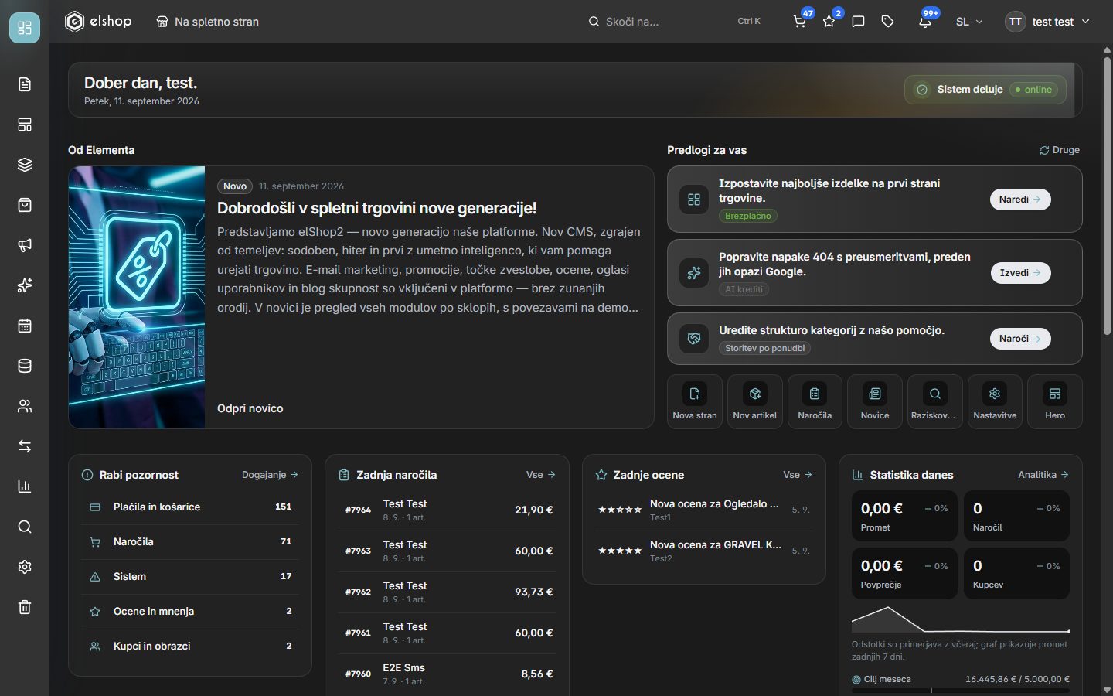Click the trash bin icon in sidebar

(x=25, y=607)
